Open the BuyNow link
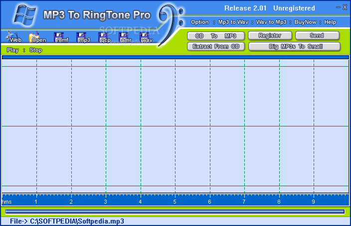Image resolution: width=351 pixels, height=226 pixels. pos(305,22)
